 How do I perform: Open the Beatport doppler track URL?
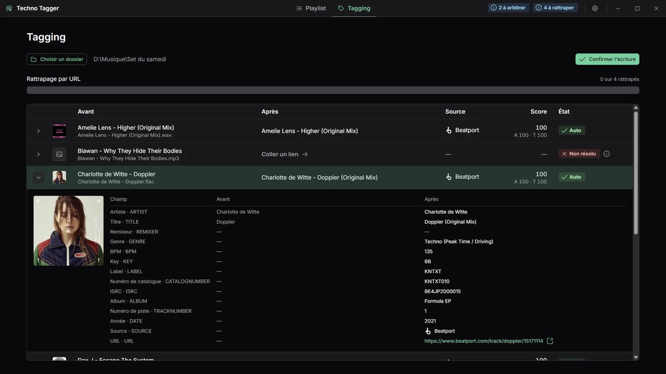pyautogui.click(x=484, y=341)
